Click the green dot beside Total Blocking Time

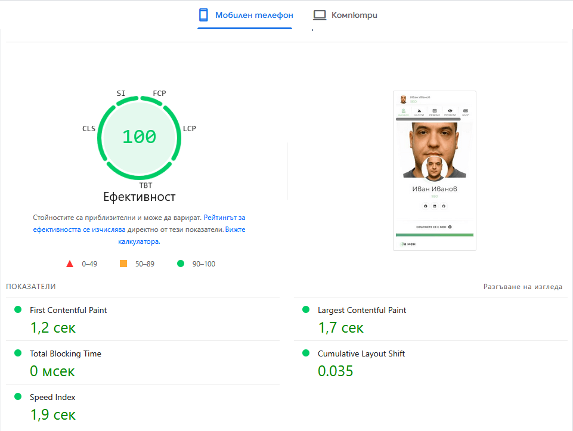(x=18, y=353)
